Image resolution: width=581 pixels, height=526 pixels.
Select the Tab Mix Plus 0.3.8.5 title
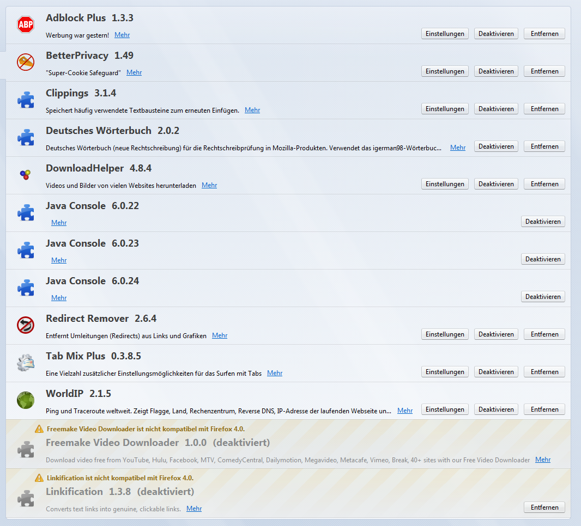pos(93,356)
